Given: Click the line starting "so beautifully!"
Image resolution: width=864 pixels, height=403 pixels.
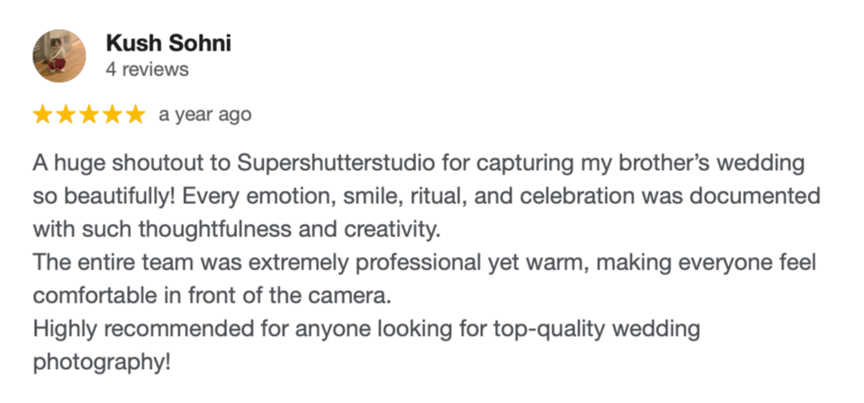Looking at the screenshot, I should (426, 197).
